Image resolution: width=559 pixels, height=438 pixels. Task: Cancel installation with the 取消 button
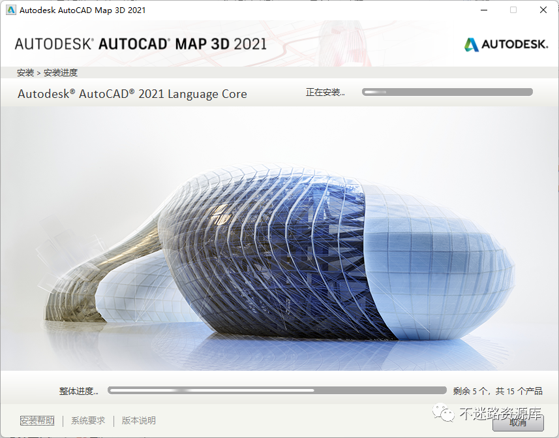tap(518, 423)
